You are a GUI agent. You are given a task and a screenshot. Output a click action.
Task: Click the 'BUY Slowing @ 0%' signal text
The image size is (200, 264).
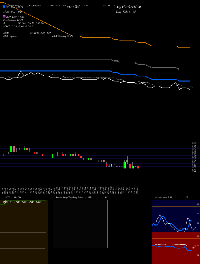(x=63, y=36)
